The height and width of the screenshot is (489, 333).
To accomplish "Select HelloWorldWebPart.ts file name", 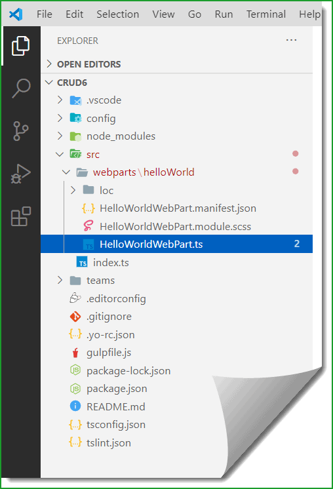I will pyautogui.click(x=151, y=244).
